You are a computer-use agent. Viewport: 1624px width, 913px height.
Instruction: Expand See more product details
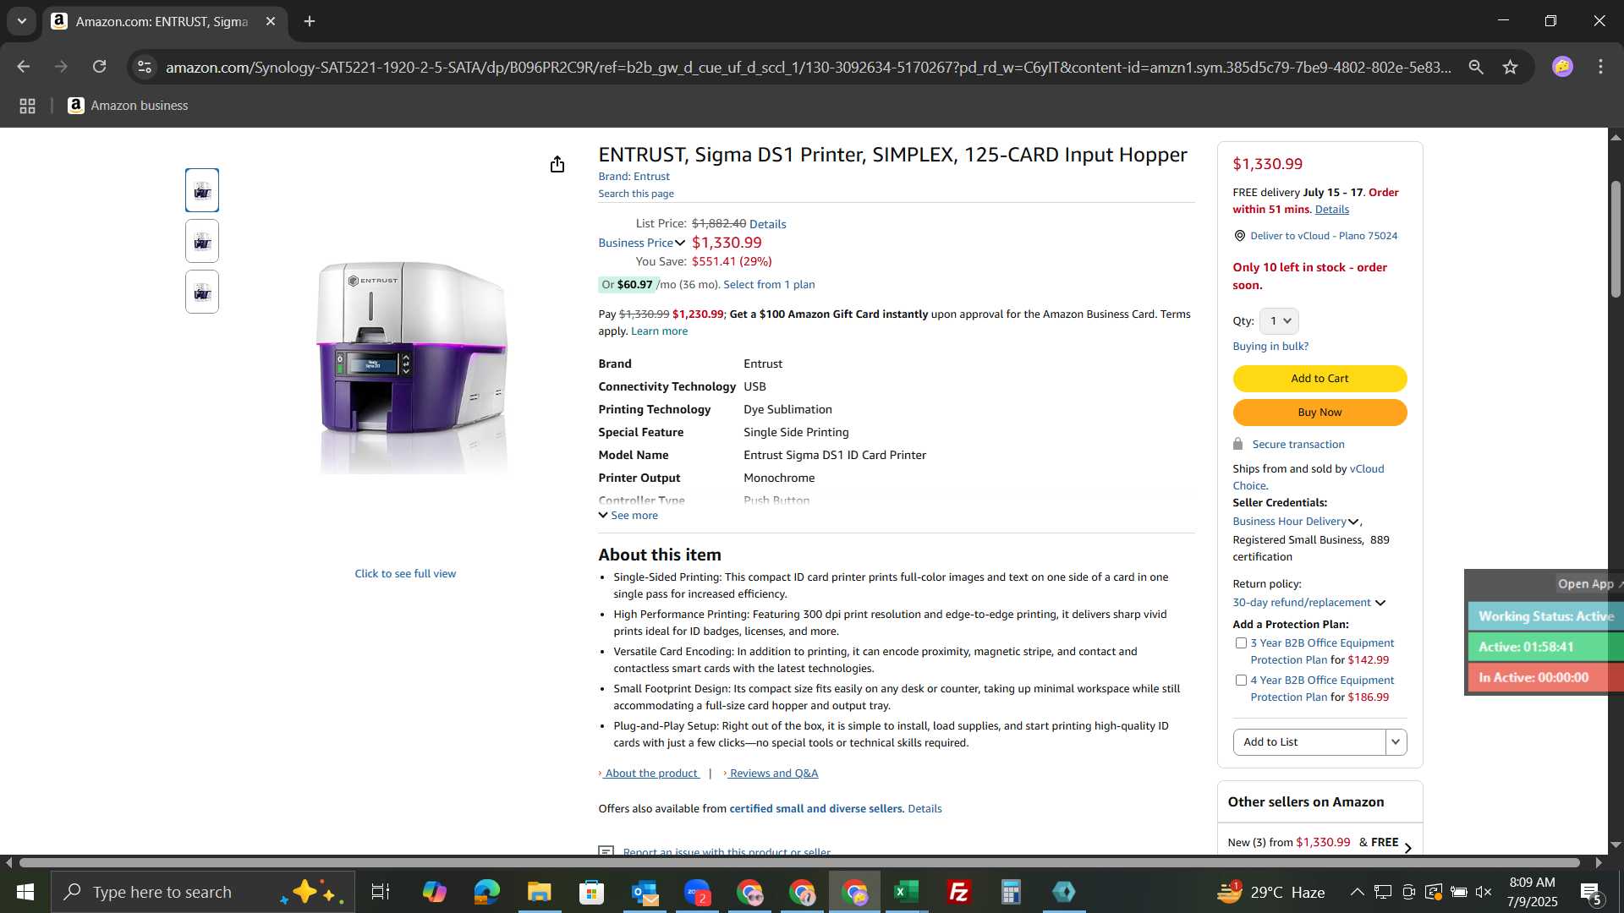(628, 516)
